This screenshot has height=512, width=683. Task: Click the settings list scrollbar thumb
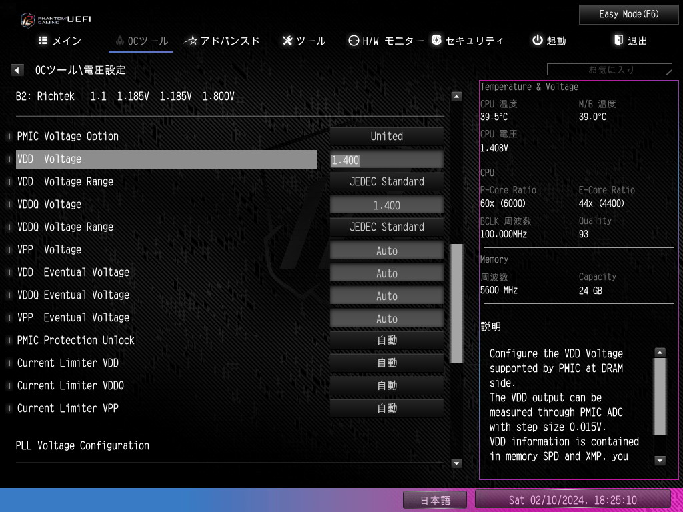coord(456,303)
